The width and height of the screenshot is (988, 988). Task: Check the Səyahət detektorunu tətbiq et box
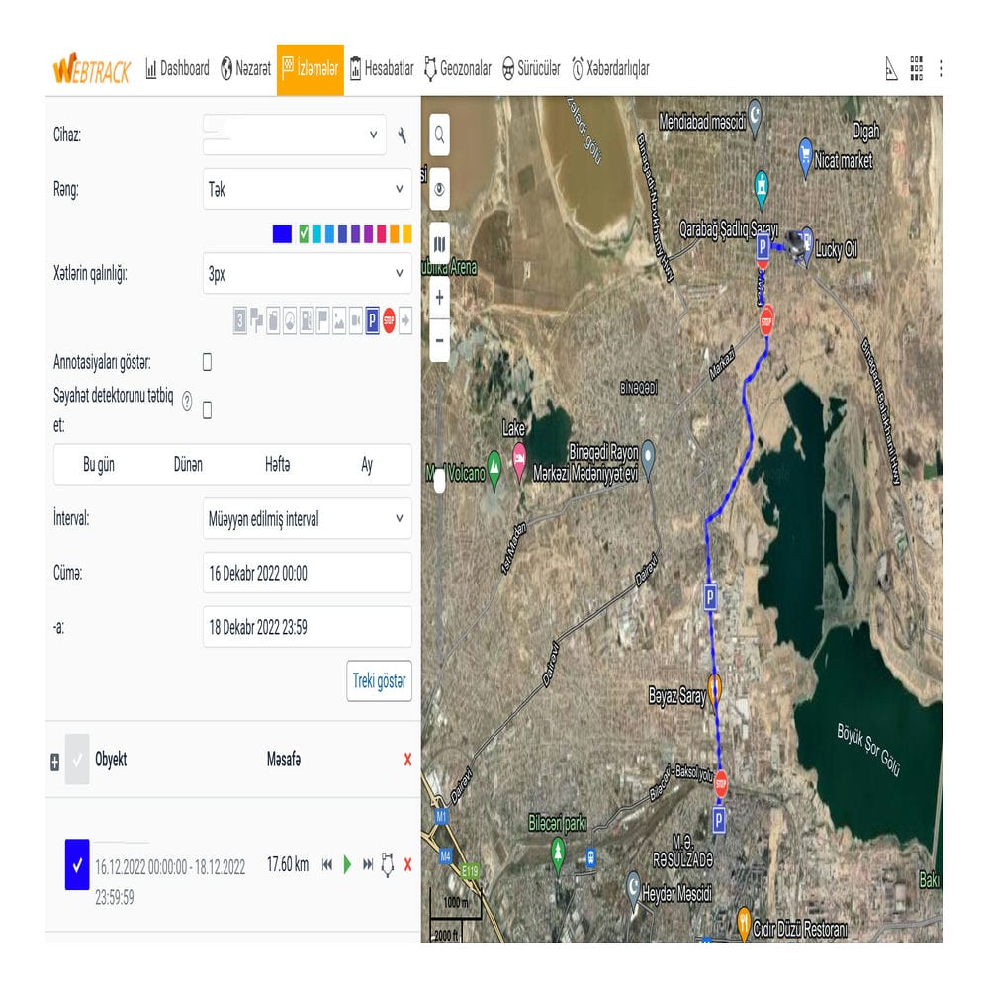(x=207, y=409)
